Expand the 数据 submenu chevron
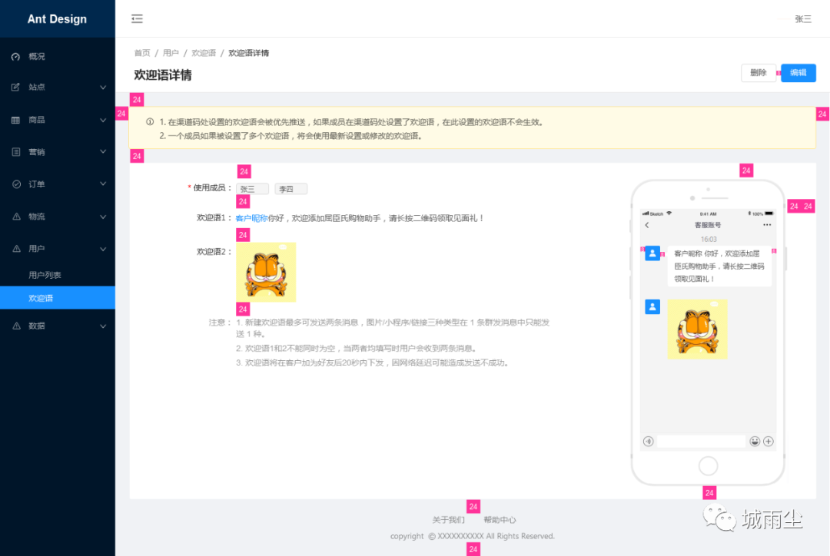The height and width of the screenshot is (556, 830). (103, 326)
